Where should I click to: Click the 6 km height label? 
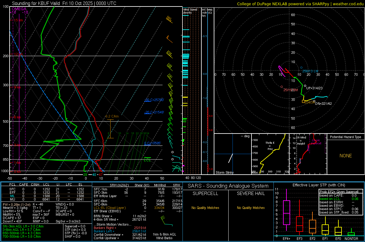17,117
